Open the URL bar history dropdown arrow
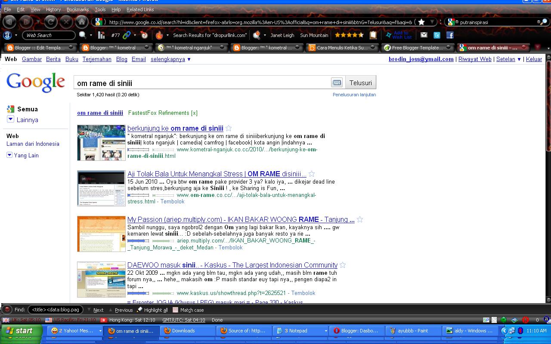Screen dimensions: 551x344 [x=432, y=22]
